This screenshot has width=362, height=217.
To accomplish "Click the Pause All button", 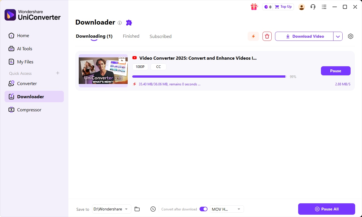I will [x=326, y=209].
